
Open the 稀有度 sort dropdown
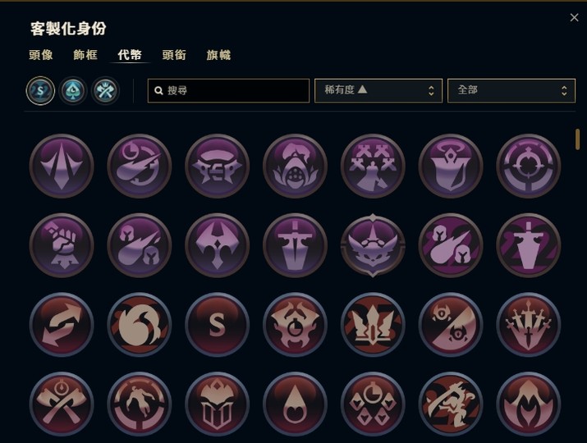378,90
